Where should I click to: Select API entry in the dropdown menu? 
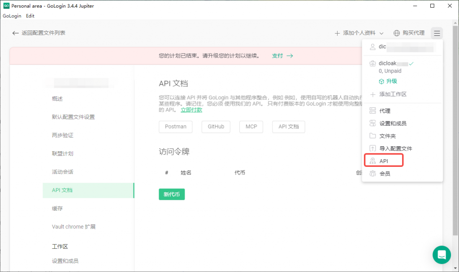click(x=384, y=161)
